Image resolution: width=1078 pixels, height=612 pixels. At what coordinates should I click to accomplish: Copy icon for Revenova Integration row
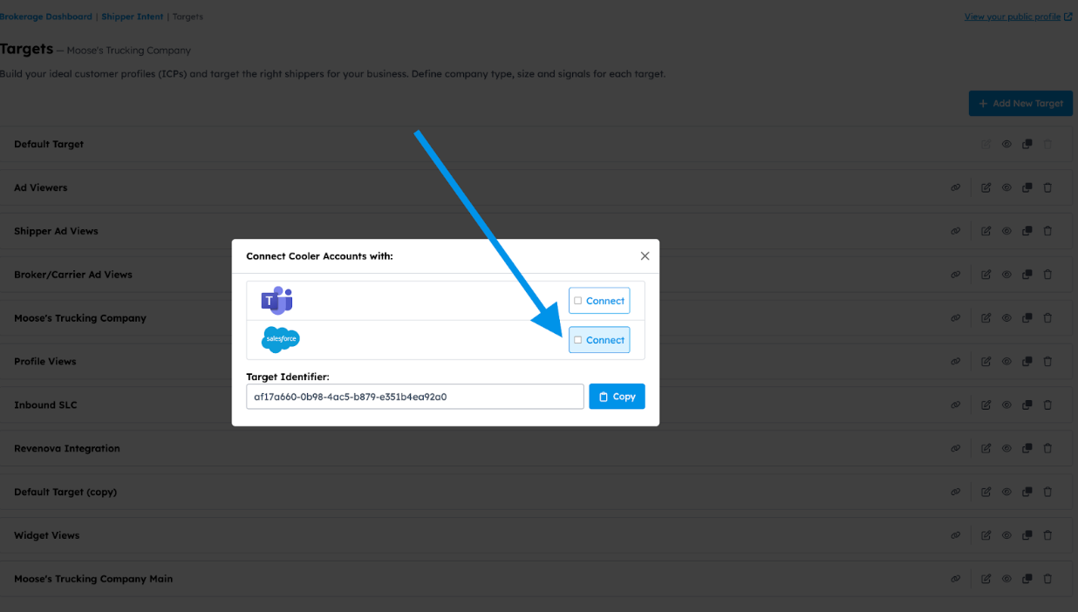tap(1027, 448)
